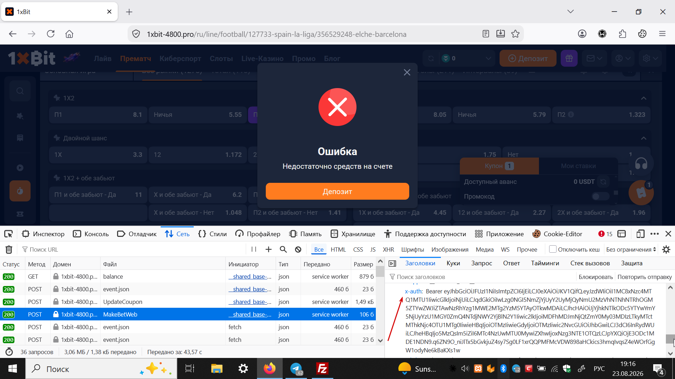Clear the network log with the trash icon
Image resolution: width=675 pixels, height=379 pixels.
pyautogui.click(x=9, y=250)
